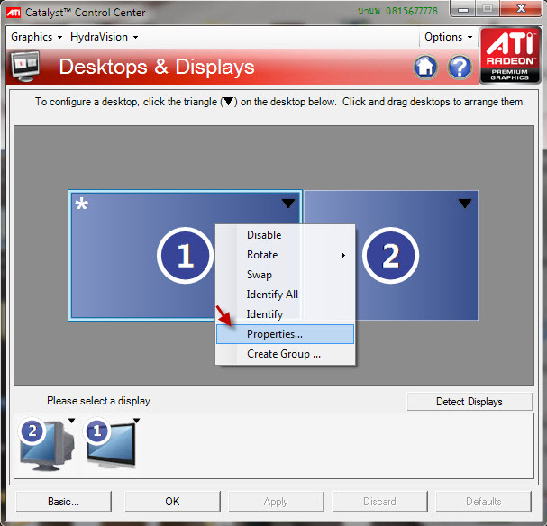Screen dimensions: 547x526
Task: Click the ATI Radeon Premium Graphics logo
Action: click(x=510, y=56)
